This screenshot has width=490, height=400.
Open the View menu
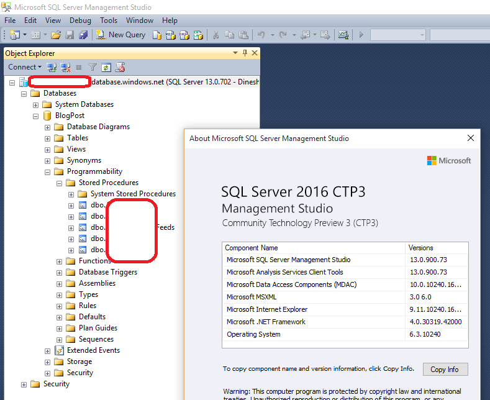click(53, 20)
